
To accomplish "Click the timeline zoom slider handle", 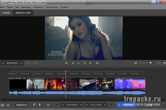I will tap(151, 105).
